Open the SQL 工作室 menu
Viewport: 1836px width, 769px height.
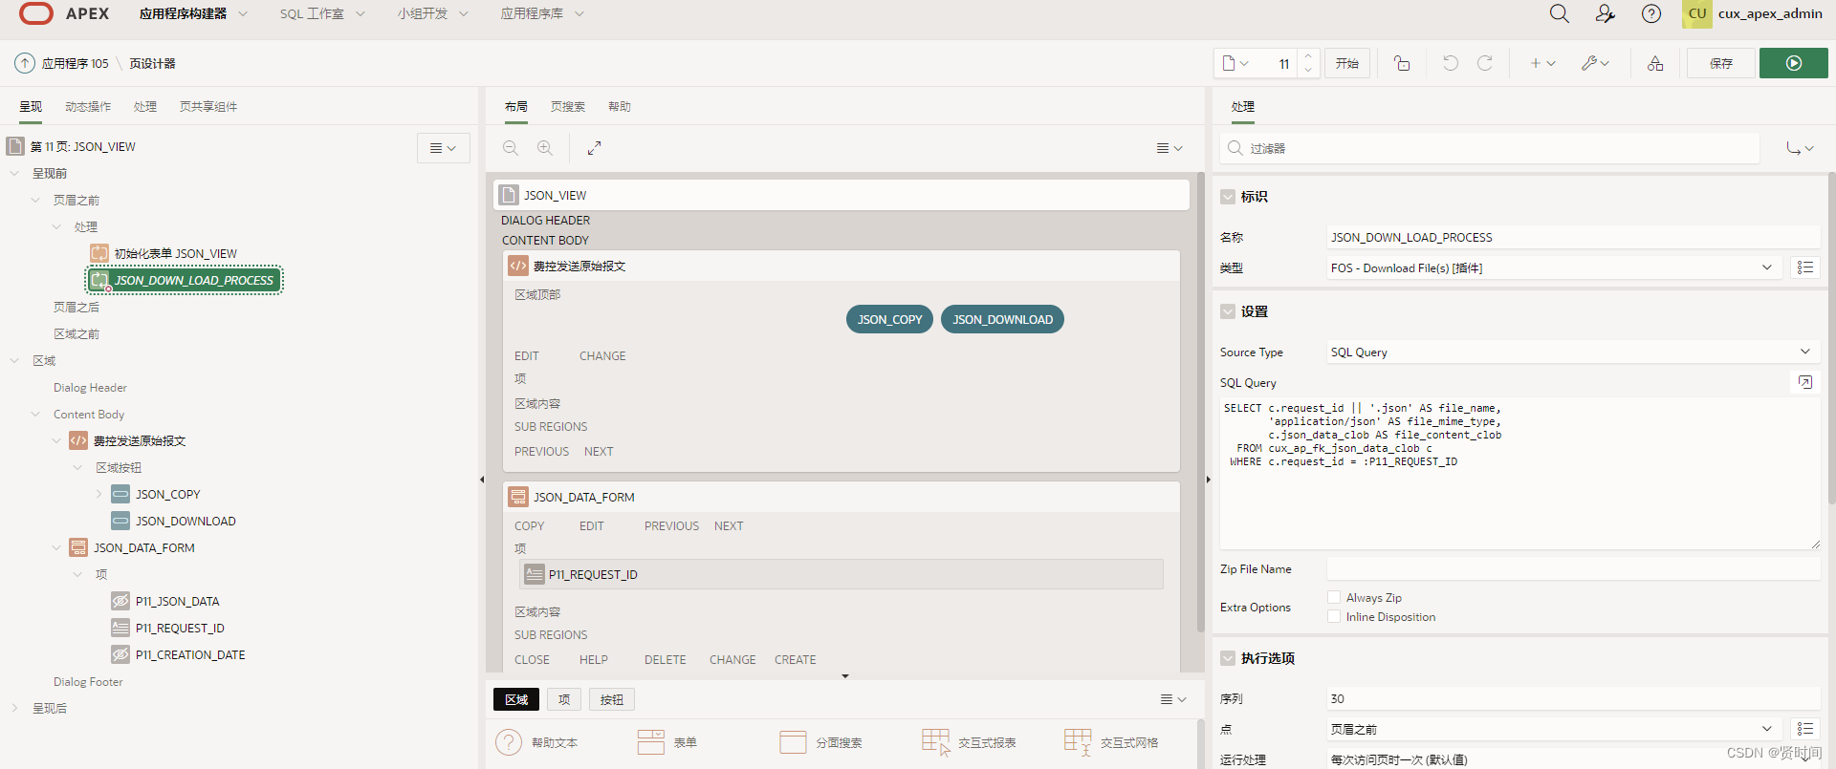pos(322,13)
